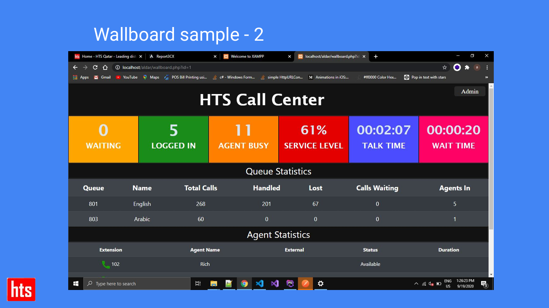Expand the hidden bookmarks overflow chevron

(487, 77)
